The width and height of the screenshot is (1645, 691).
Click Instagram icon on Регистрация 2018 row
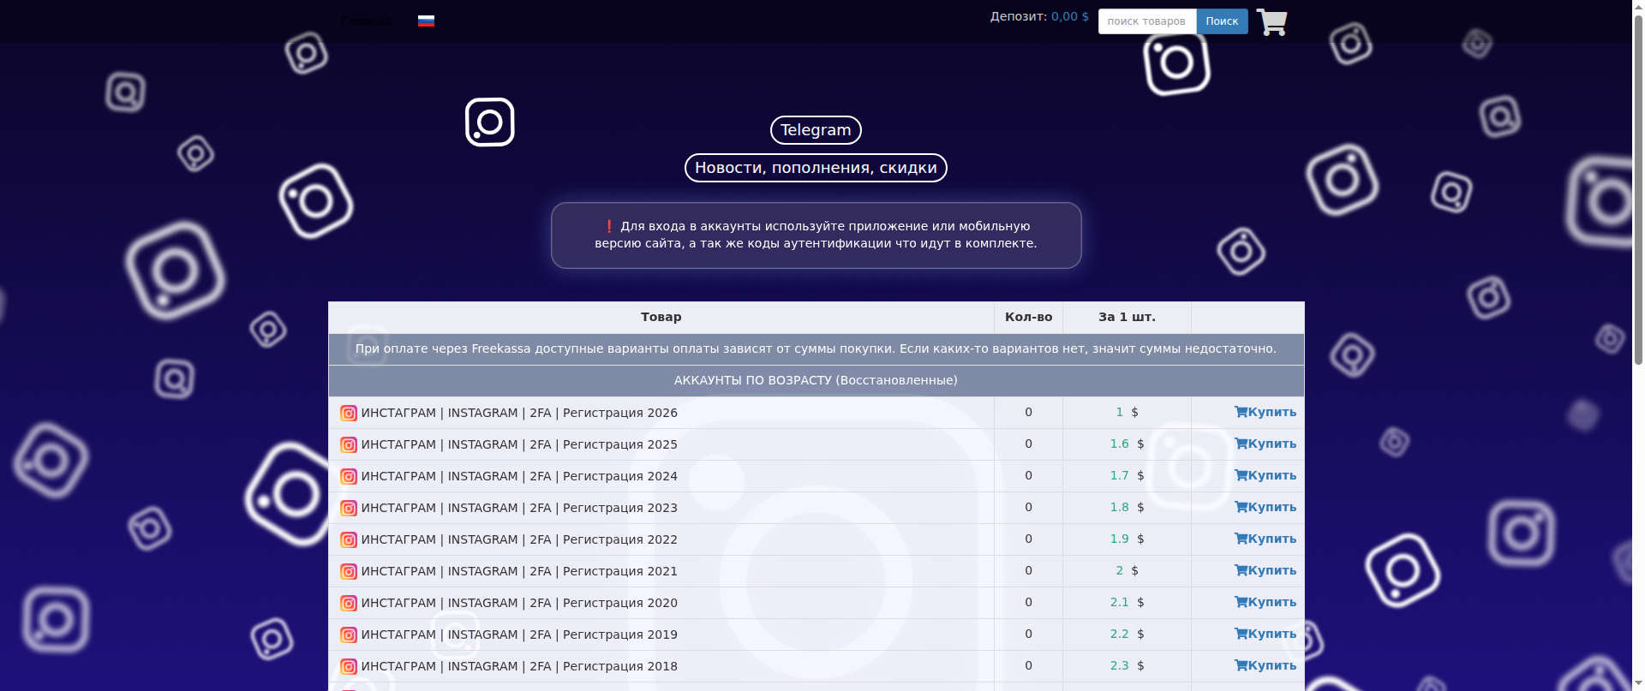(x=349, y=666)
